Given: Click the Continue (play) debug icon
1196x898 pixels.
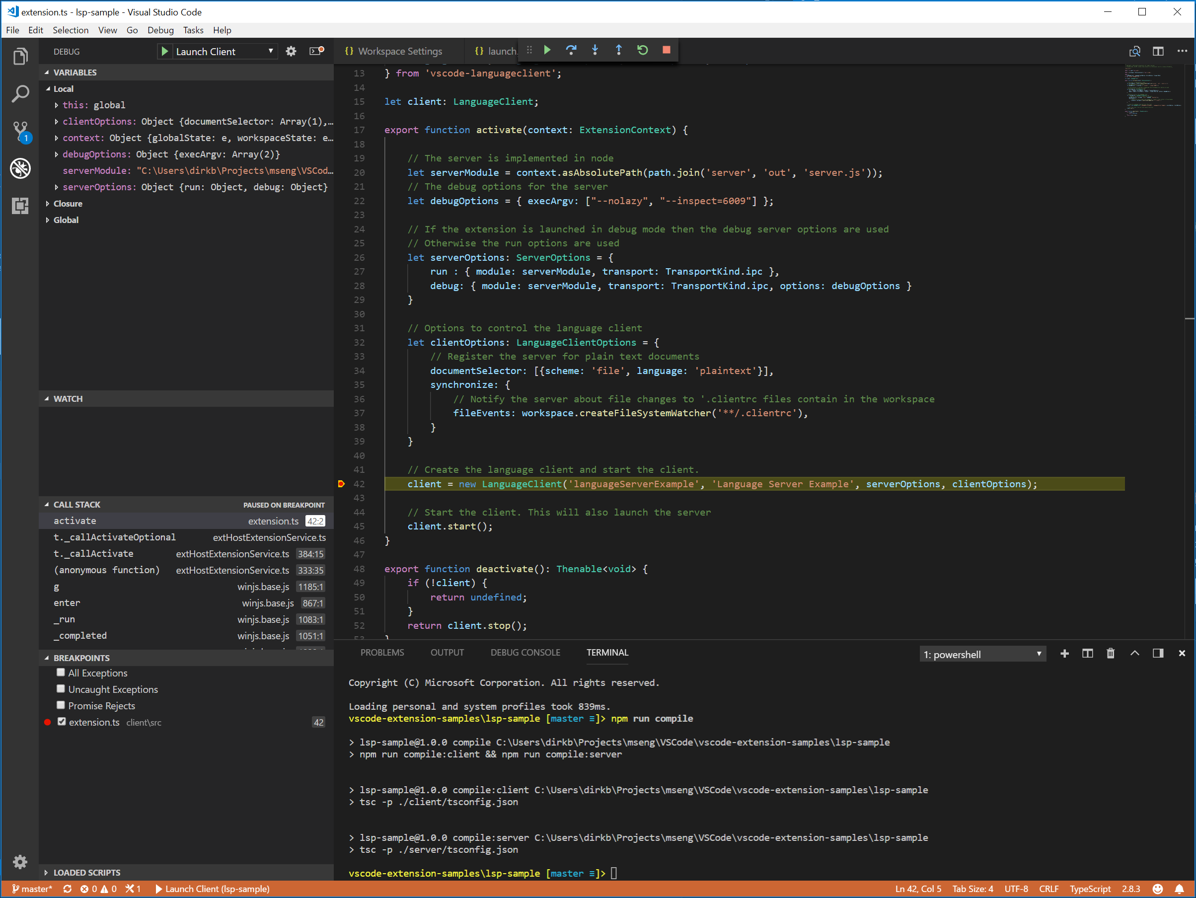Looking at the screenshot, I should [x=547, y=50].
